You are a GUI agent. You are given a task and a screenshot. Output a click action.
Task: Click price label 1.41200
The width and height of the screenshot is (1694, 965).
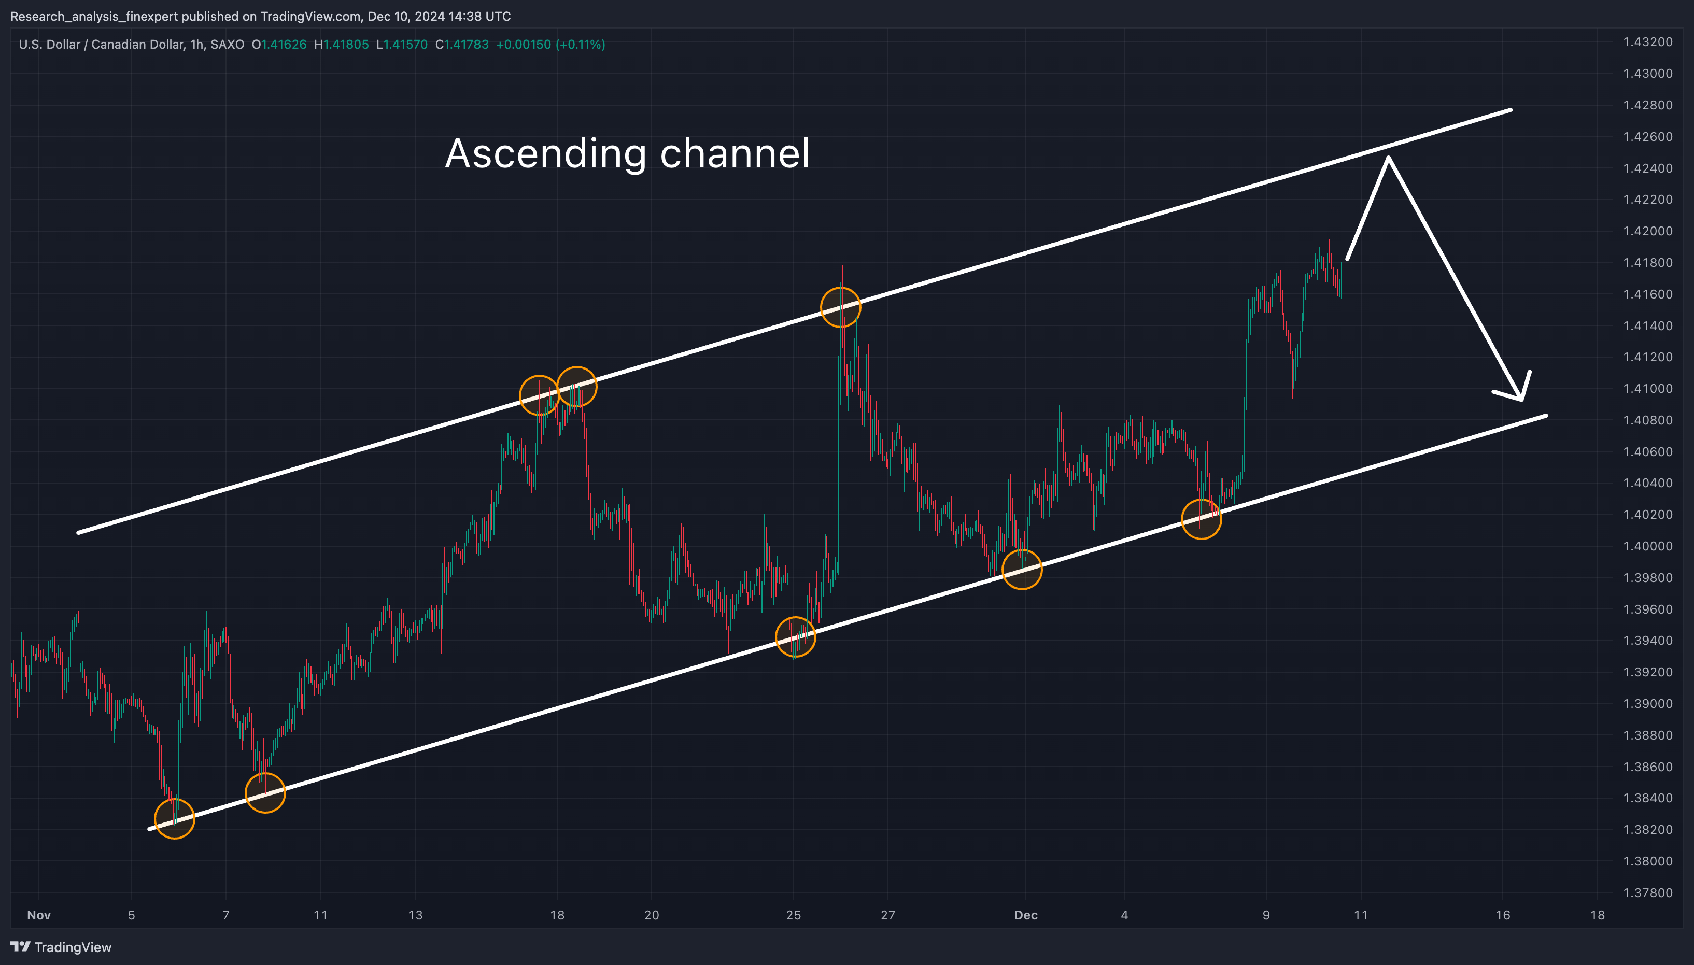(x=1648, y=357)
